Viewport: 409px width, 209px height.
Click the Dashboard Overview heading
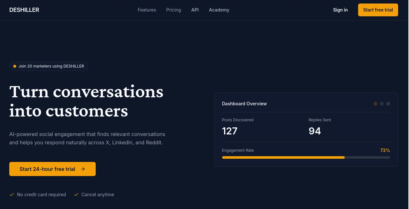pos(244,104)
